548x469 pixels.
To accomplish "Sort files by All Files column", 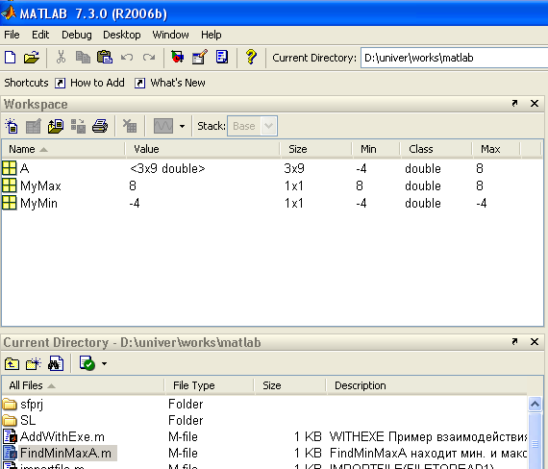I will click(x=84, y=385).
